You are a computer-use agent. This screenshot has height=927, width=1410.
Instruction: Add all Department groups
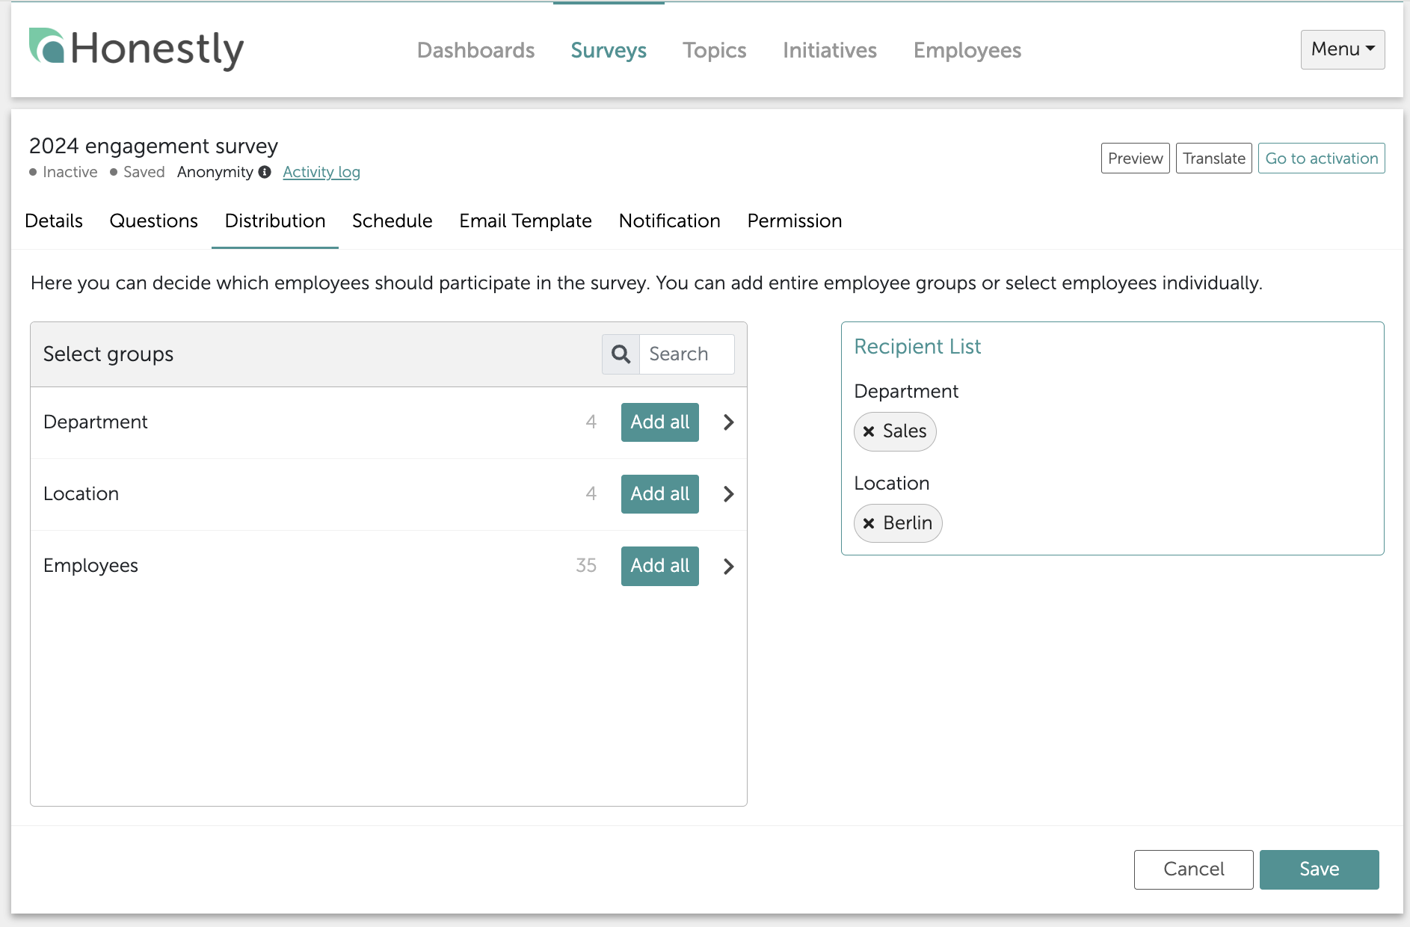tap(659, 422)
